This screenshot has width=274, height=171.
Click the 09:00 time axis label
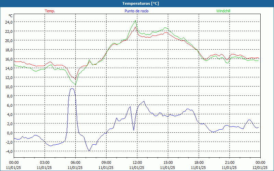tap(106, 163)
